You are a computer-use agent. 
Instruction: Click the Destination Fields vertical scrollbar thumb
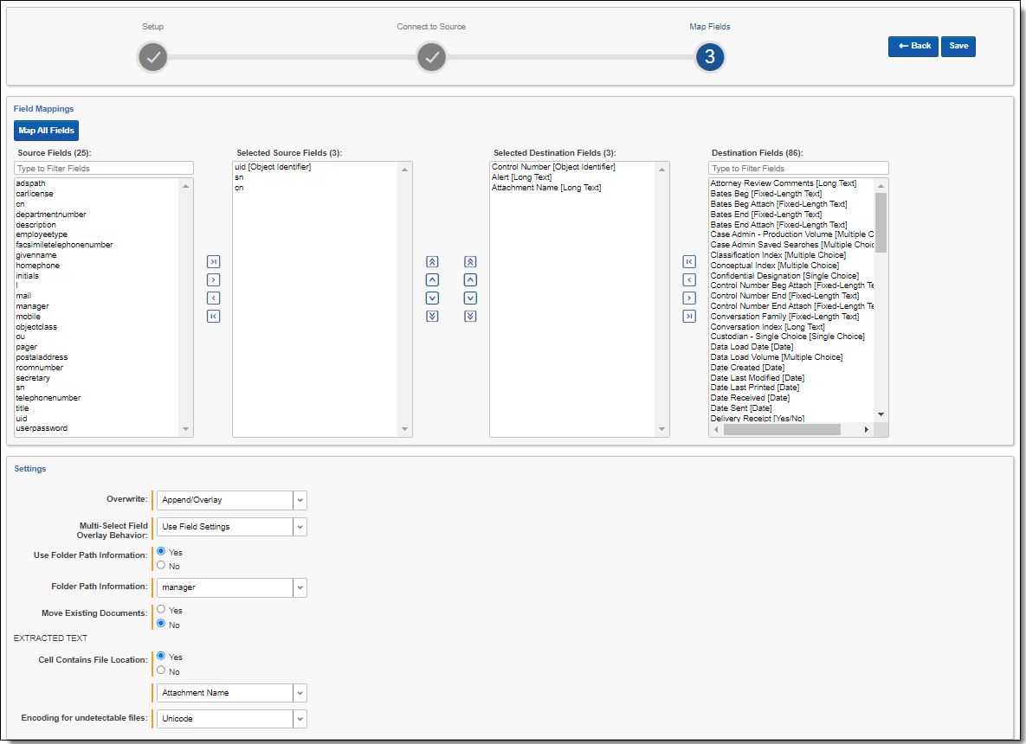(881, 221)
